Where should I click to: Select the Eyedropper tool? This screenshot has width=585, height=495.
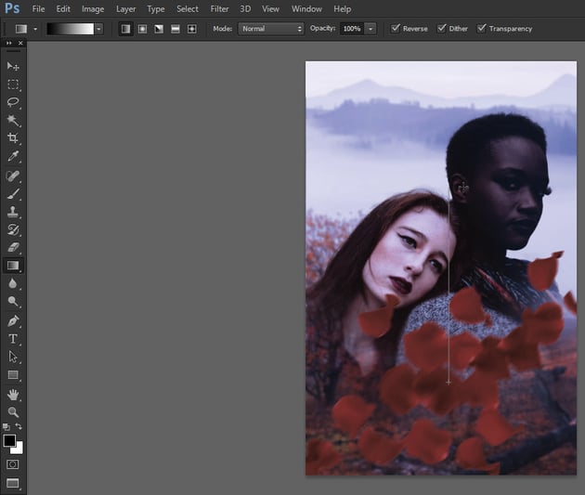13,156
